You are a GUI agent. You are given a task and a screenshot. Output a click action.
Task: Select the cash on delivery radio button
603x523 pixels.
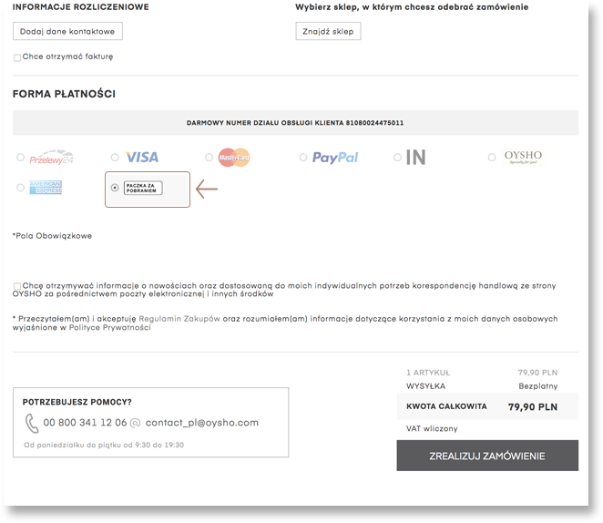115,188
